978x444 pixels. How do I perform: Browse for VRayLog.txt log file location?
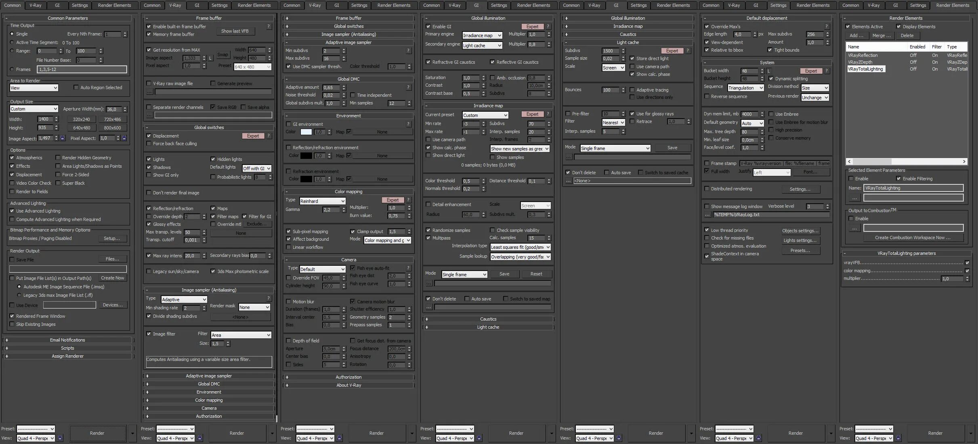point(707,215)
